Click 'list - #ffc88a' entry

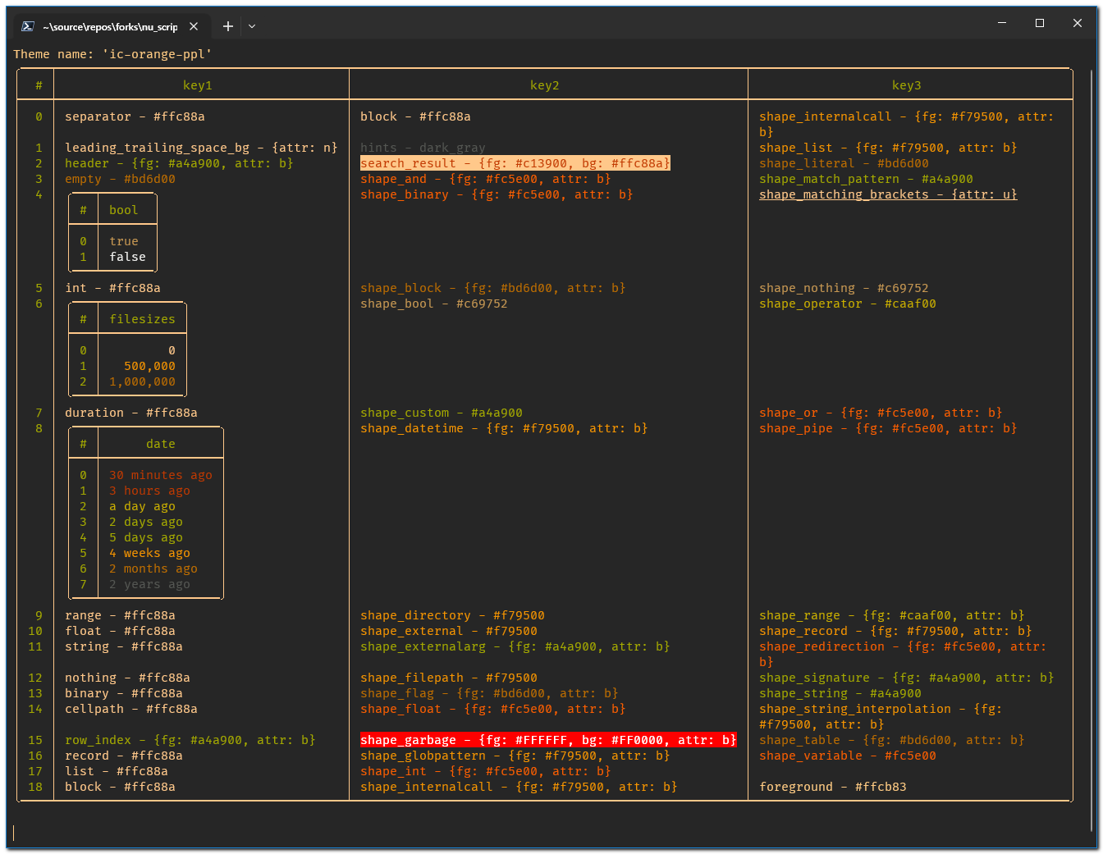[117, 771]
